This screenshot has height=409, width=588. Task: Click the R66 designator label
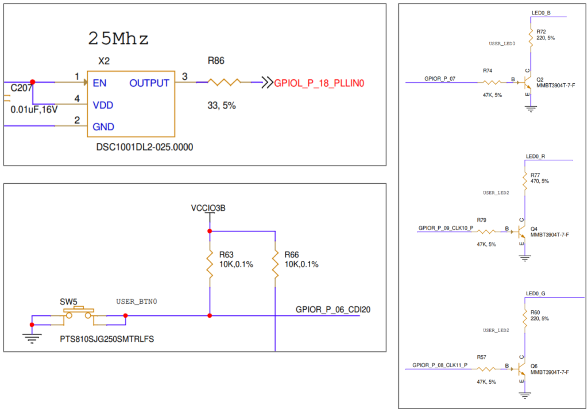coord(292,255)
